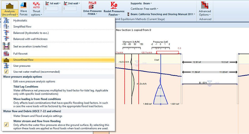Click the 1st wall value input field
The image size is (249, 134).
click(51, 8)
